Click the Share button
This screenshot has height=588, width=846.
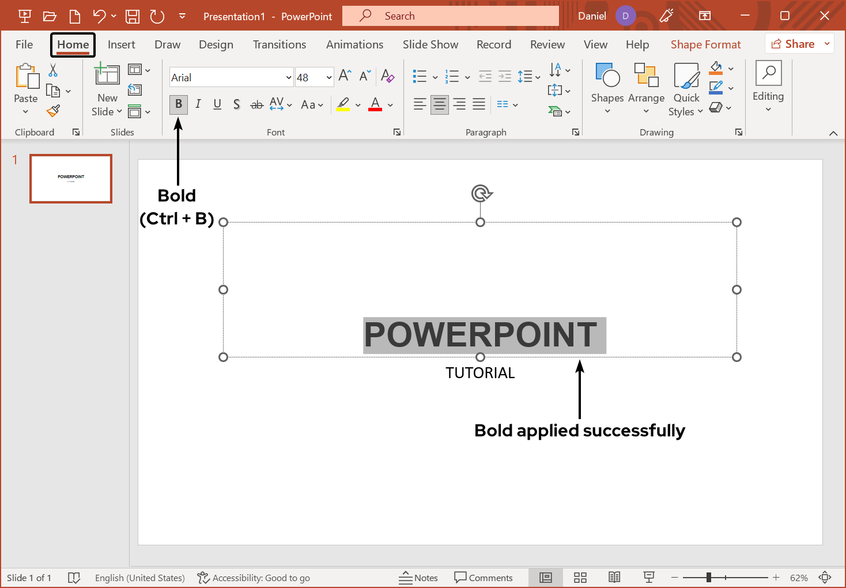(x=793, y=44)
